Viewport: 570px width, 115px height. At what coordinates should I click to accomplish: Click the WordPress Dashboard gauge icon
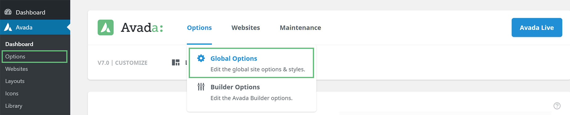coord(8,12)
